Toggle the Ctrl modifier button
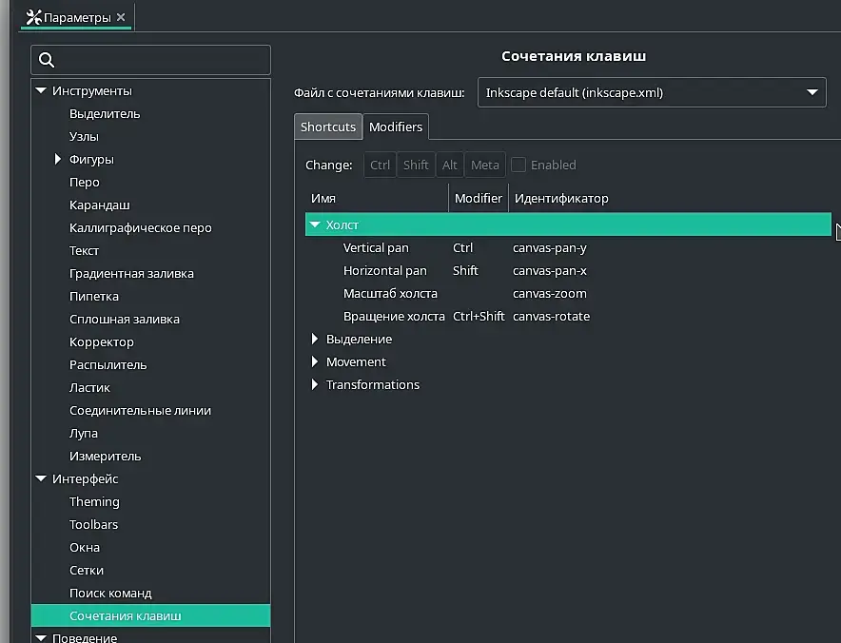The height and width of the screenshot is (643, 841). (x=380, y=165)
